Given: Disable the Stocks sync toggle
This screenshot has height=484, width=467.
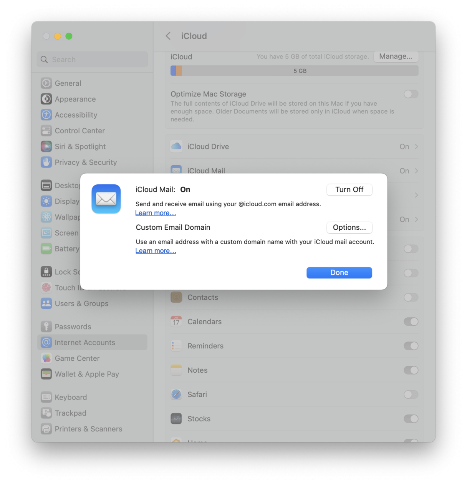Looking at the screenshot, I should coord(411,419).
